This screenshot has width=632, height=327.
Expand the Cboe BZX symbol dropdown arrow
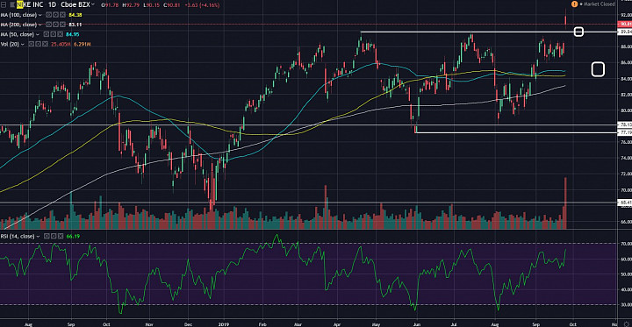click(93, 4)
